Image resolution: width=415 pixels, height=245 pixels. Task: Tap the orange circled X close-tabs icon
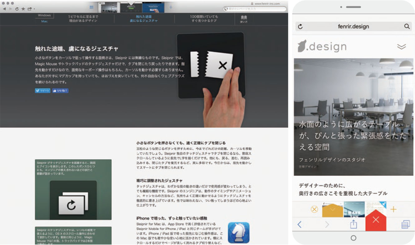(315, 209)
